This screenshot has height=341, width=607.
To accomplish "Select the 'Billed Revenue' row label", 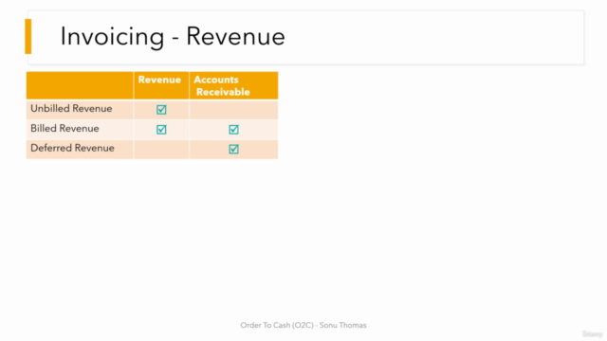I will [x=64, y=129].
